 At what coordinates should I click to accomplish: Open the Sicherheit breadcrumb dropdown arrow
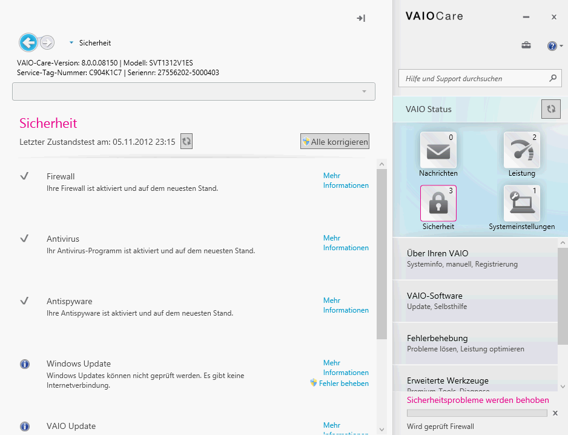[x=71, y=43]
